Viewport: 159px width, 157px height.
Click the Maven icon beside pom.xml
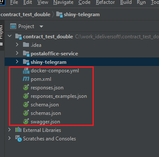click(26, 79)
